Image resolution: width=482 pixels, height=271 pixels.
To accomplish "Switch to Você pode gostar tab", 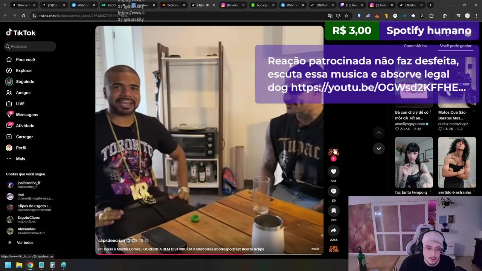I will [456, 46].
